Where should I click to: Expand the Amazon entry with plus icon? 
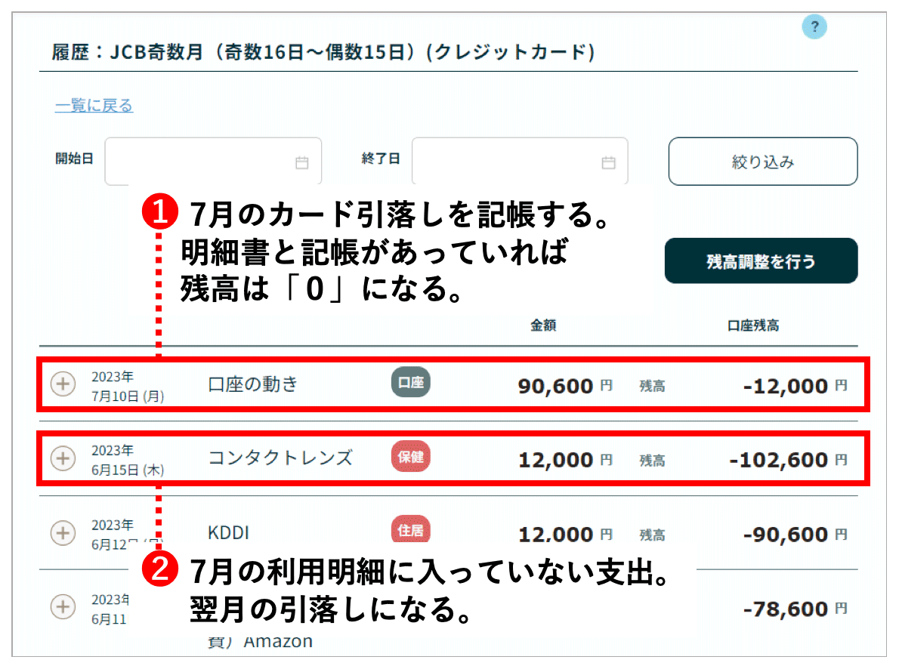click(63, 606)
